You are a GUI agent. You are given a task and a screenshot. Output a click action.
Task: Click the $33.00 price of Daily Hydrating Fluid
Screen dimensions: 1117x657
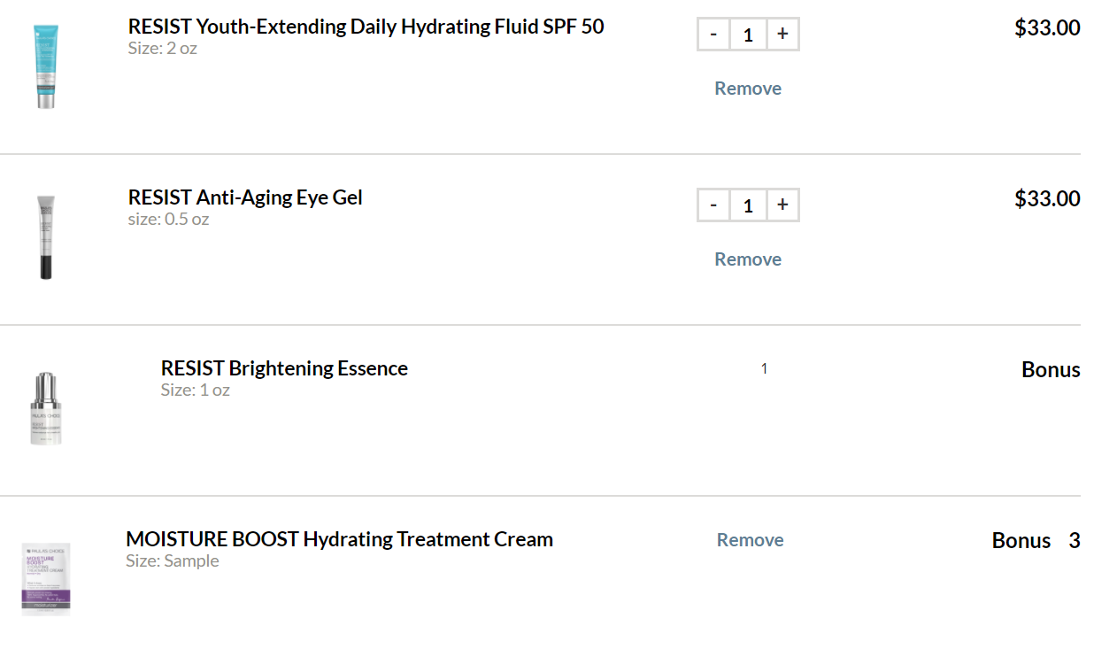coord(1047,27)
